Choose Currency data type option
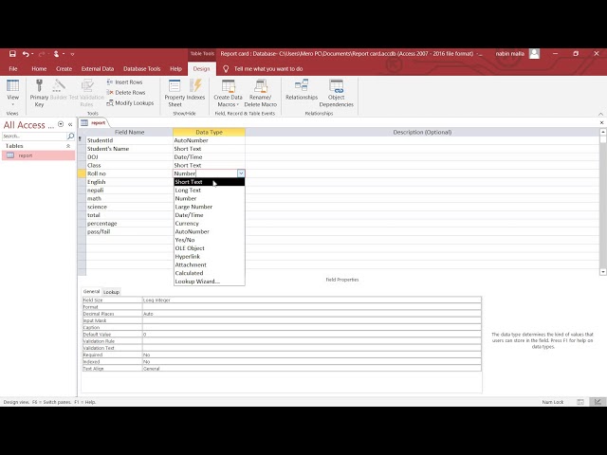The width and height of the screenshot is (607, 455). coord(209,224)
